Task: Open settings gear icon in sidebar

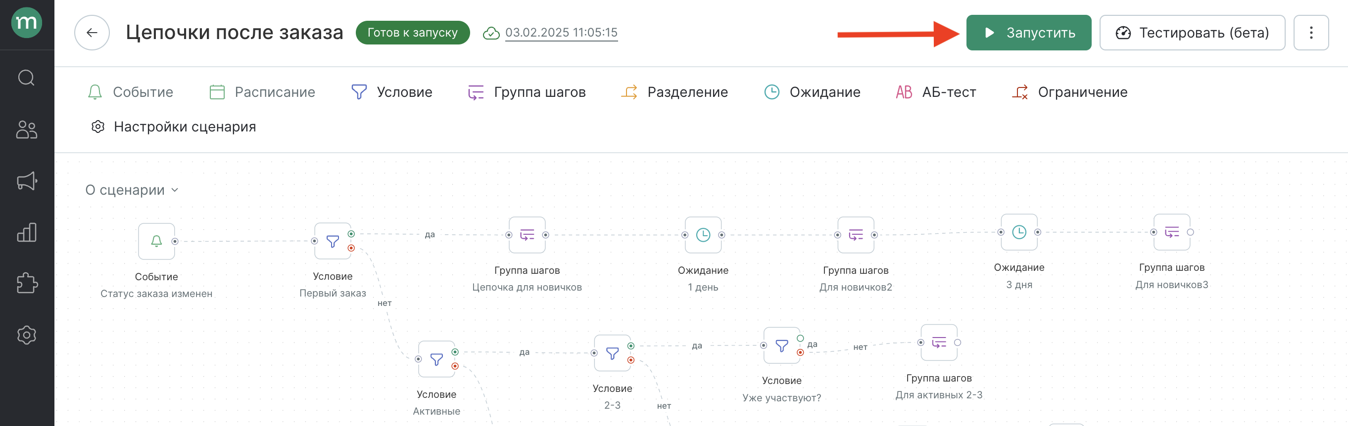Action: tap(27, 335)
